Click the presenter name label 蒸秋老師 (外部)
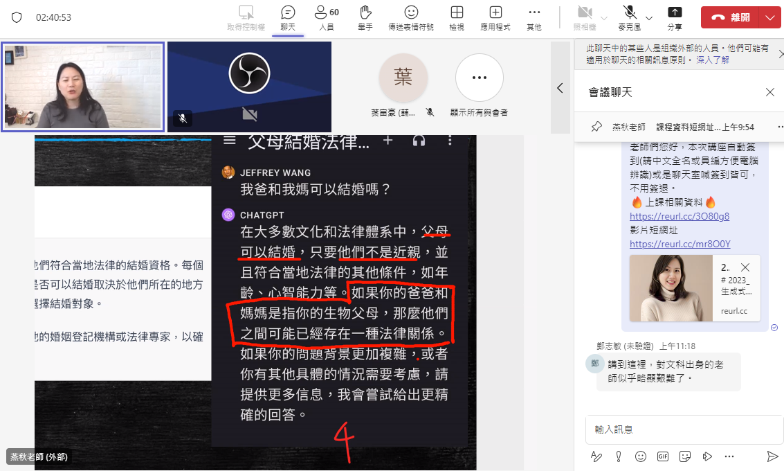The image size is (784, 471). 39,456
